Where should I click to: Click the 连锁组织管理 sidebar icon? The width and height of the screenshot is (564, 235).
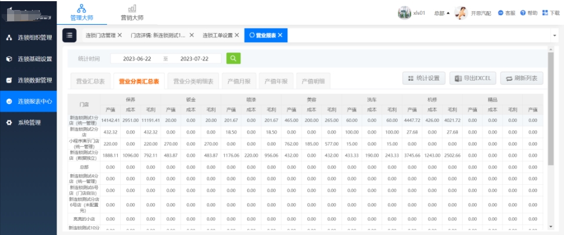tap(9, 38)
